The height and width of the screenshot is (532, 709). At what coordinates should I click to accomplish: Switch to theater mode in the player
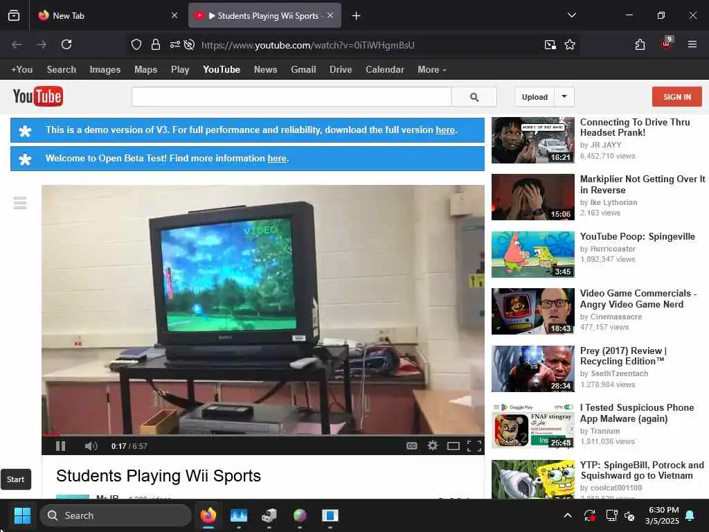(x=453, y=447)
